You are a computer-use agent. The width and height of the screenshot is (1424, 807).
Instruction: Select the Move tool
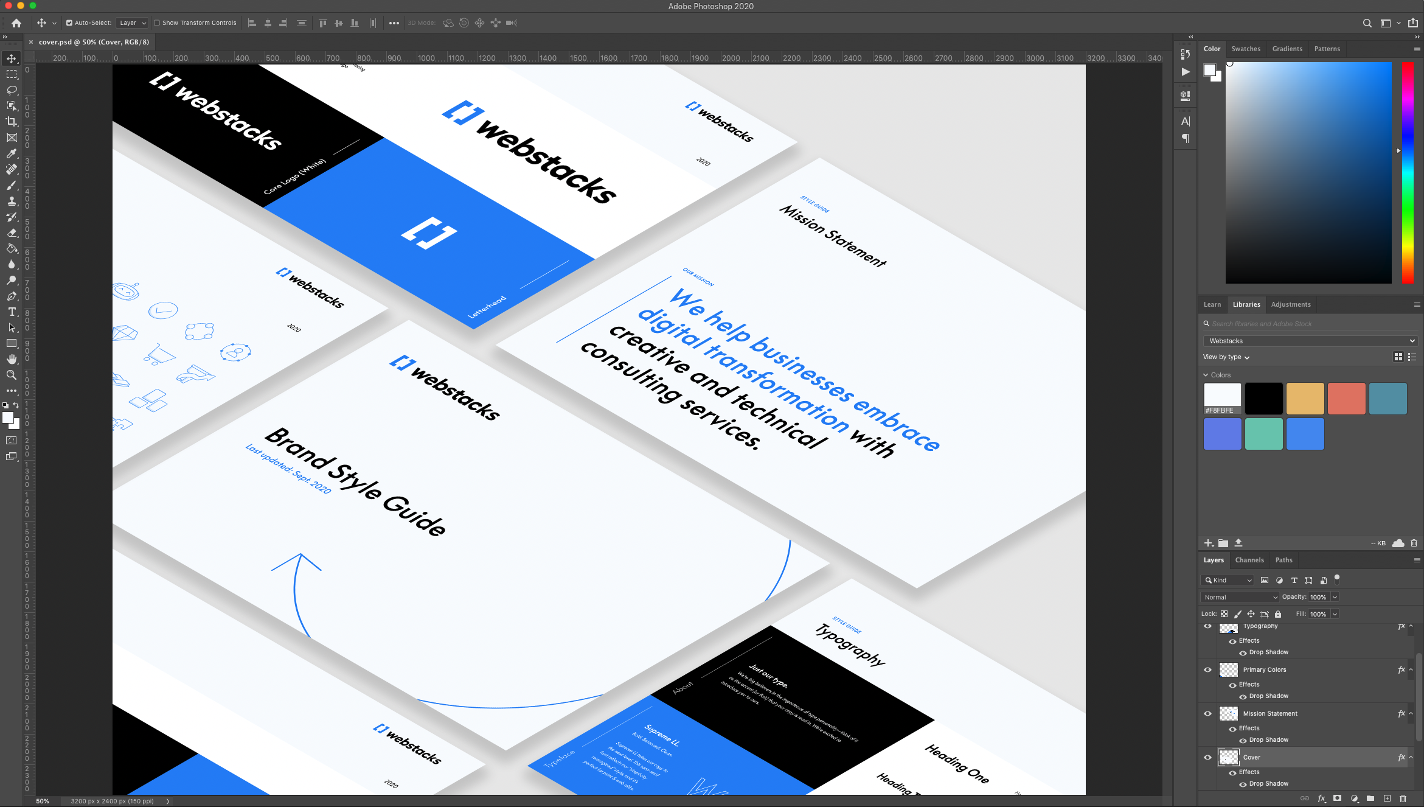(12, 58)
